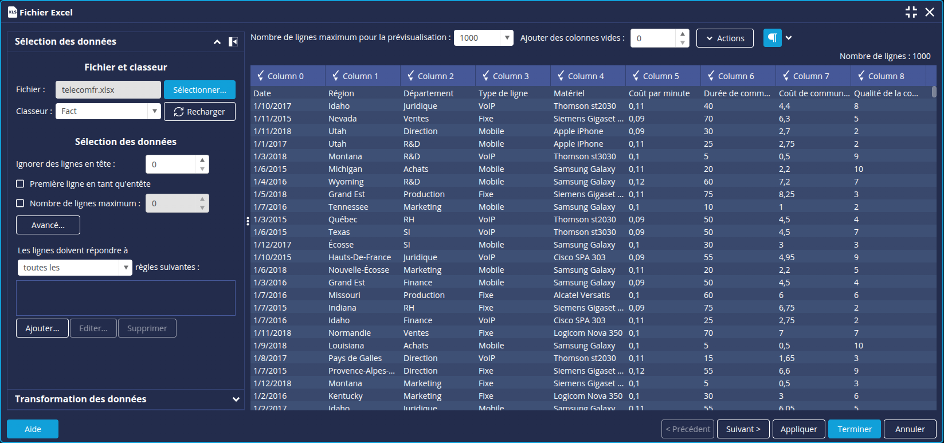The width and height of the screenshot is (944, 443).
Task: Open the arrow menu beside pilcrow button
Action: point(789,38)
